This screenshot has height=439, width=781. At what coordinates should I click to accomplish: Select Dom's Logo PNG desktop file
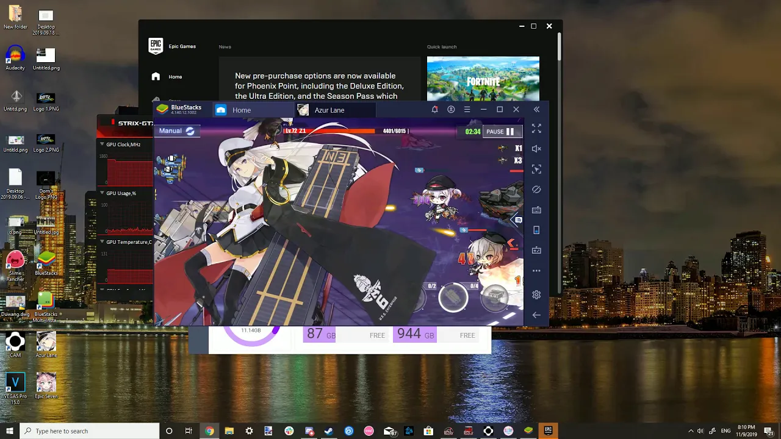click(46, 185)
